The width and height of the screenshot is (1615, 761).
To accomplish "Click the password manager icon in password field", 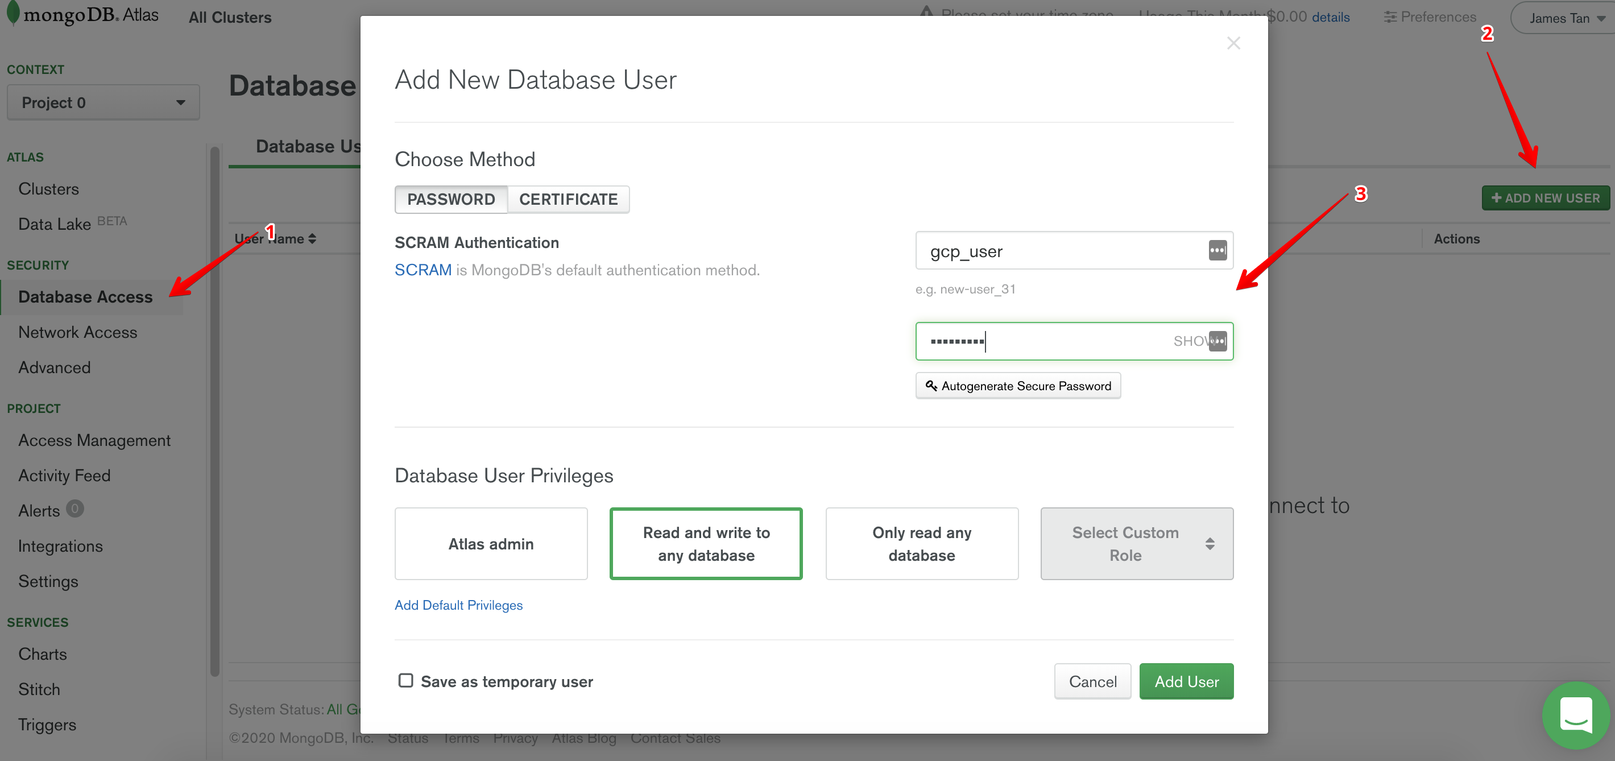I will point(1217,341).
